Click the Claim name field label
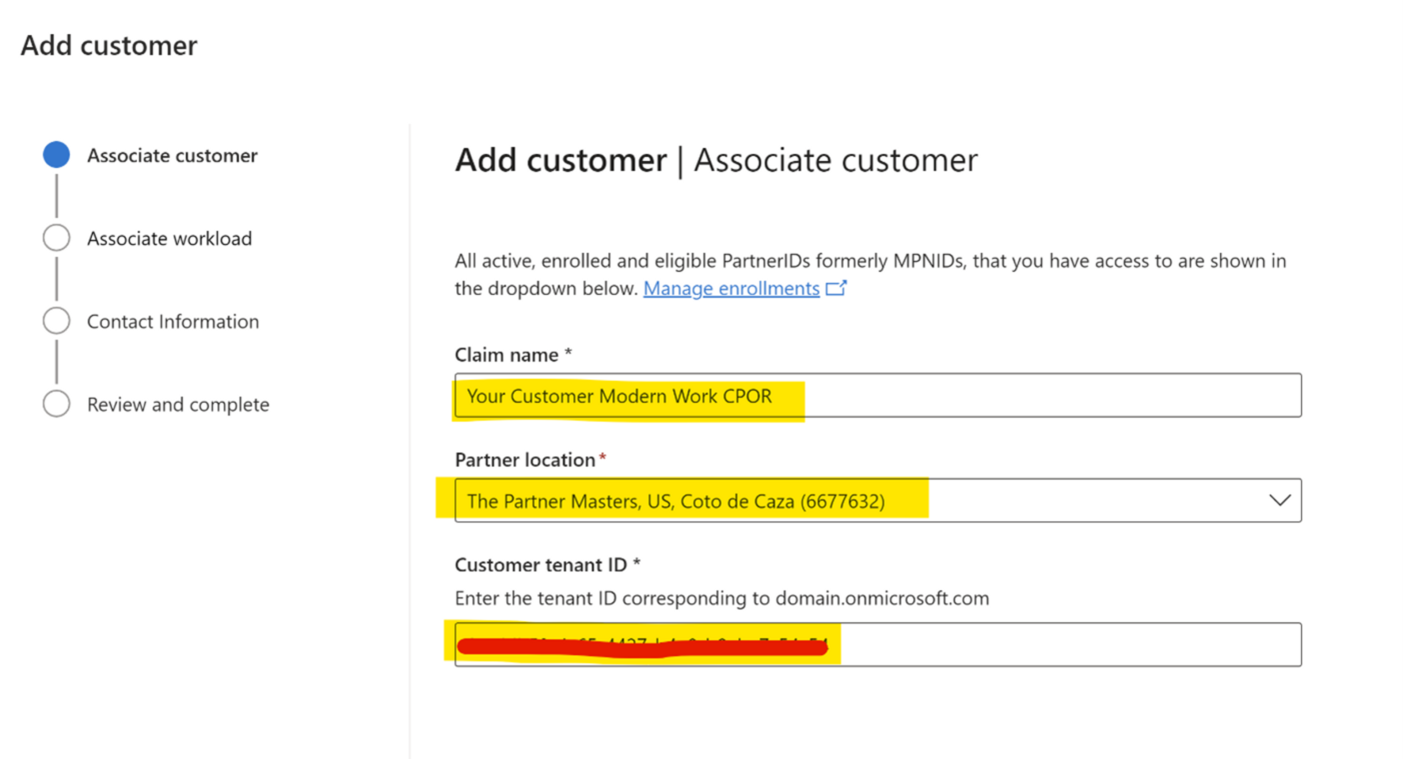Image resolution: width=1403 pixels, height=759 pixels. point(506,355)
